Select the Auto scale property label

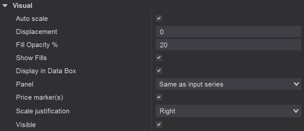[x=32, y=19]
